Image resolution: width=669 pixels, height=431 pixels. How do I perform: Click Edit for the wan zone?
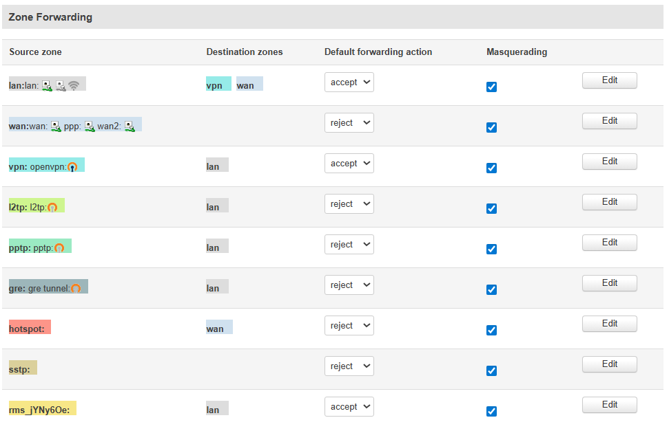(x=609, y=120)
